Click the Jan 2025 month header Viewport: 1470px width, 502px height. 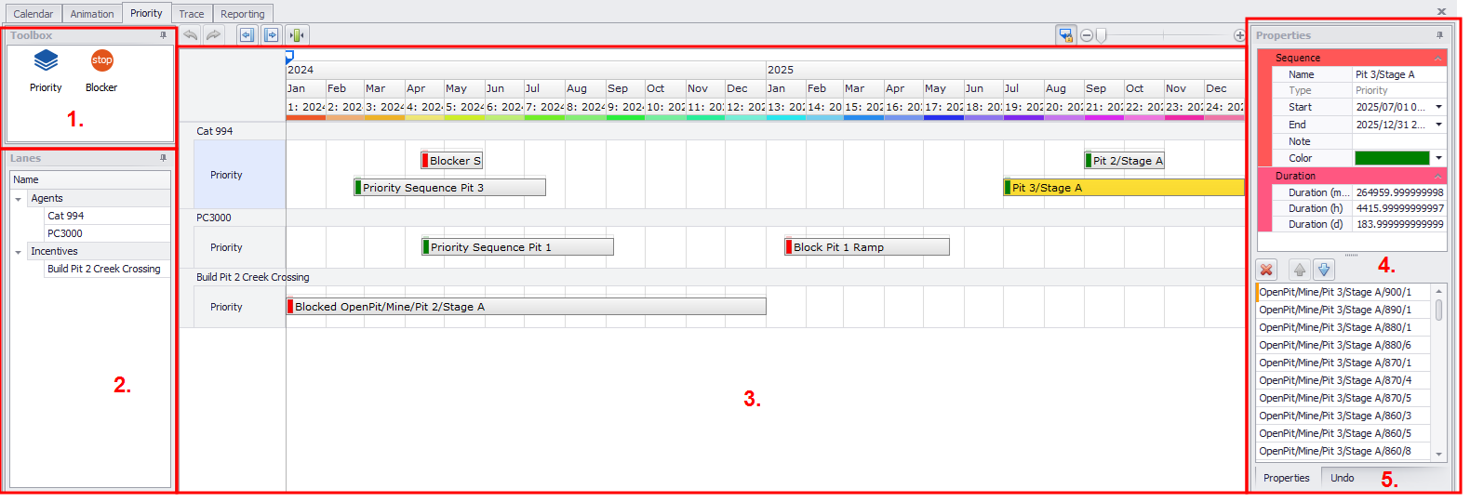coord(784,88)
